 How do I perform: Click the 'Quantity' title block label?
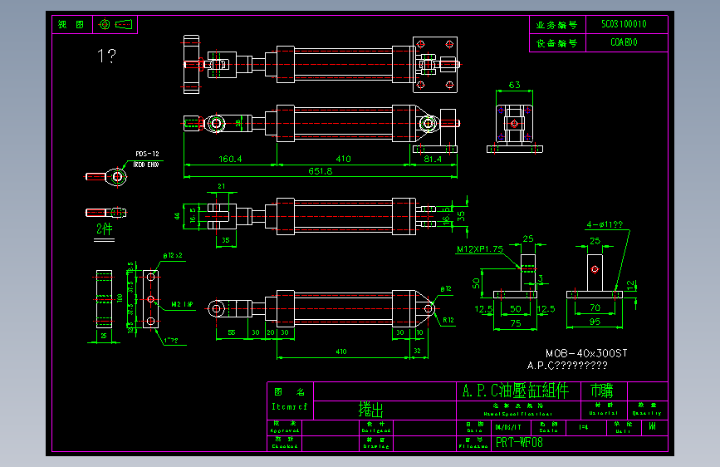click(647, 413)
